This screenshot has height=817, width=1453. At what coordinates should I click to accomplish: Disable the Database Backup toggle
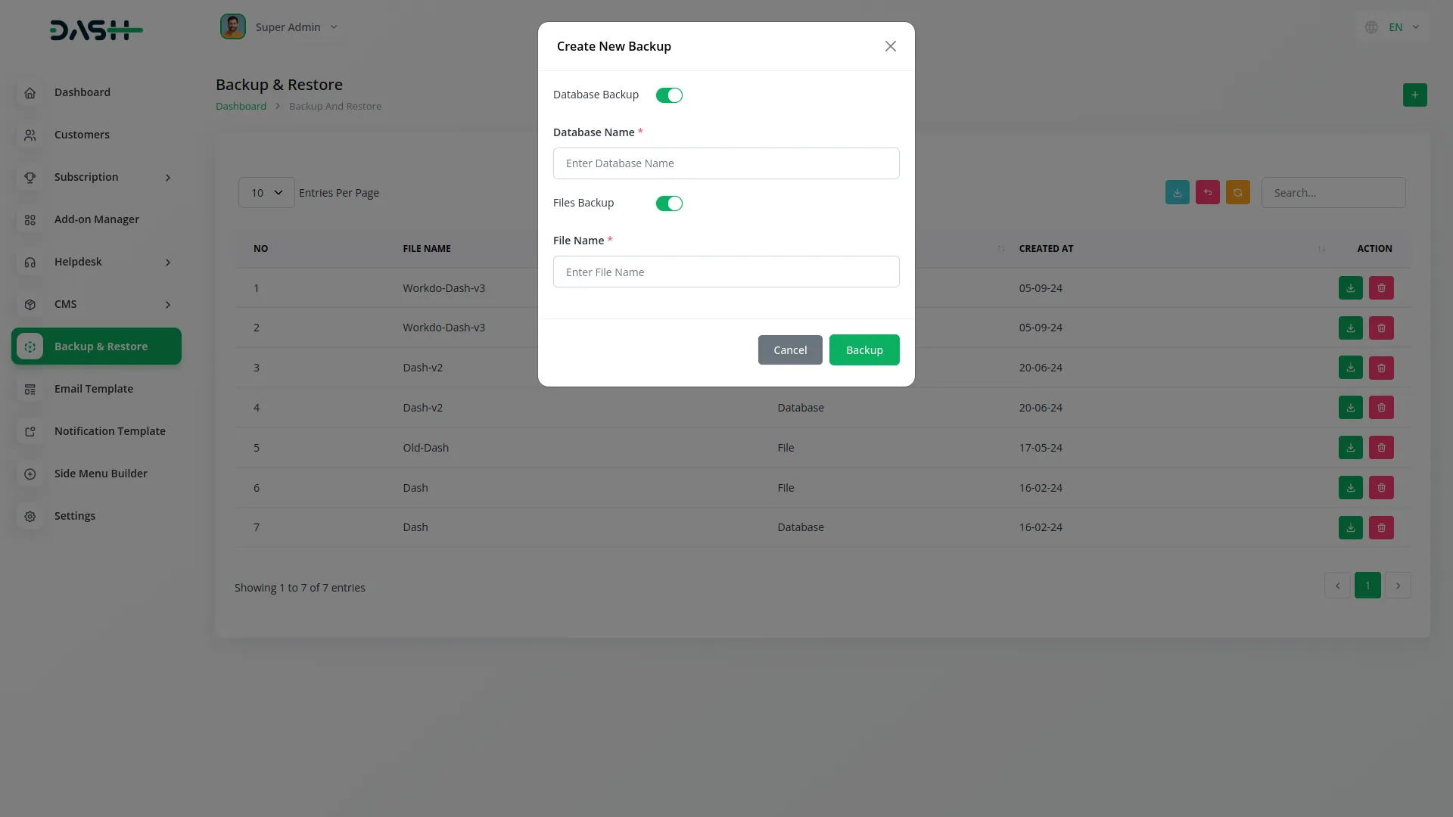click(x=669, y=95)
